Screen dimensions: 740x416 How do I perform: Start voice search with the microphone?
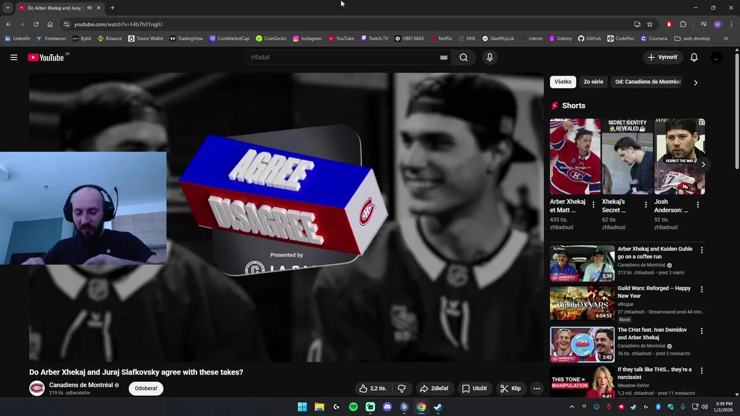(490, 57)
